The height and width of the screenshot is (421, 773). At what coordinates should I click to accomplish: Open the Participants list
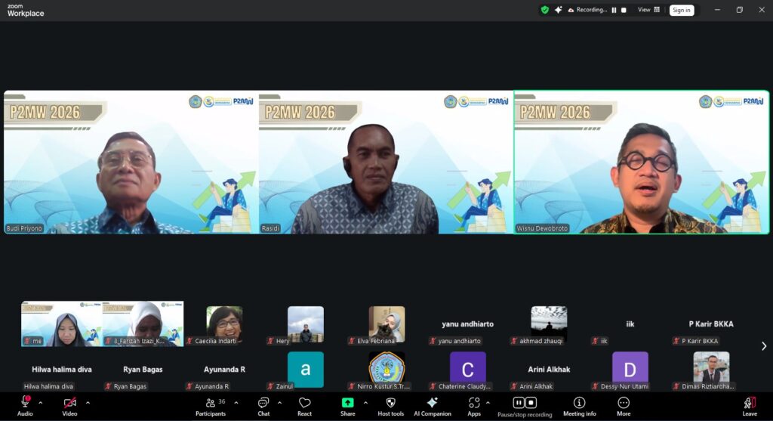click(x=211, y=403)
